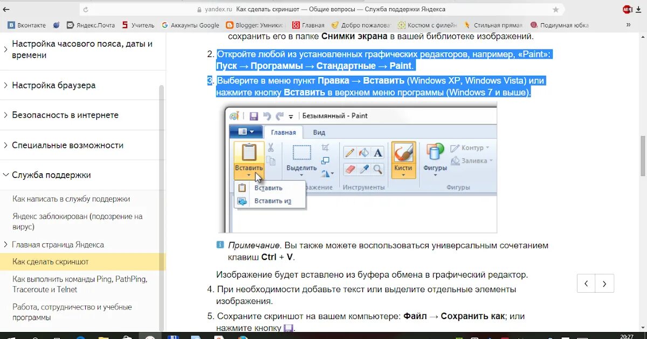Open the red ABP extension icon
647x339 pixels.
627,9
